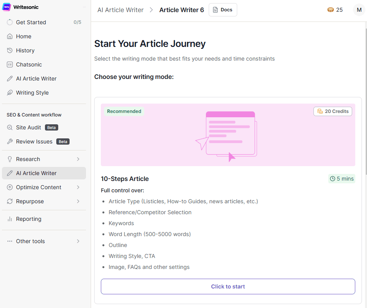This screenshot has height=308, width=367.
Task: Open the user avatar M menu
Action: (x=359, y=10)
